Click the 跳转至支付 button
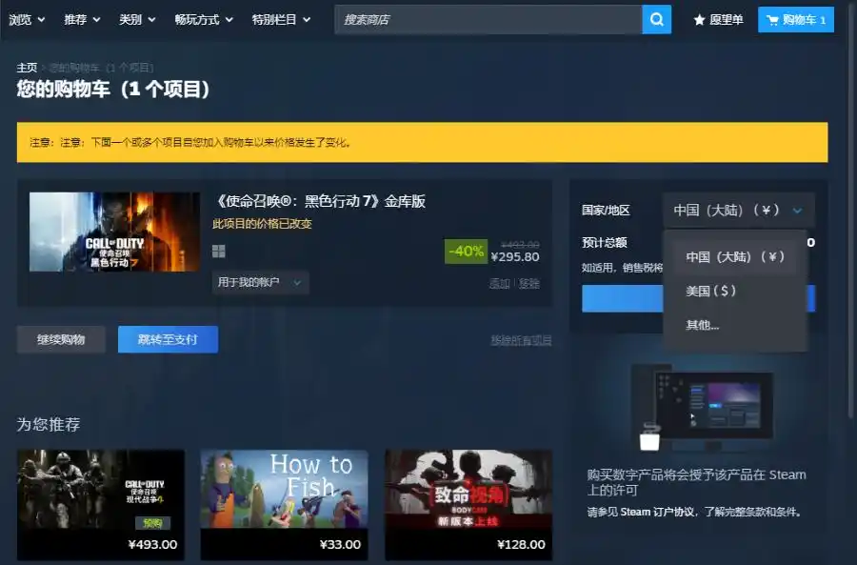This screenshot has height=565, width=857. coord(168,339)
